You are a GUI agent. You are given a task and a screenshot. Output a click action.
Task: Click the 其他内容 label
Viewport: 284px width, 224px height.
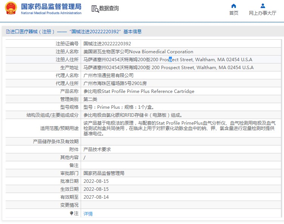[69, 158]
